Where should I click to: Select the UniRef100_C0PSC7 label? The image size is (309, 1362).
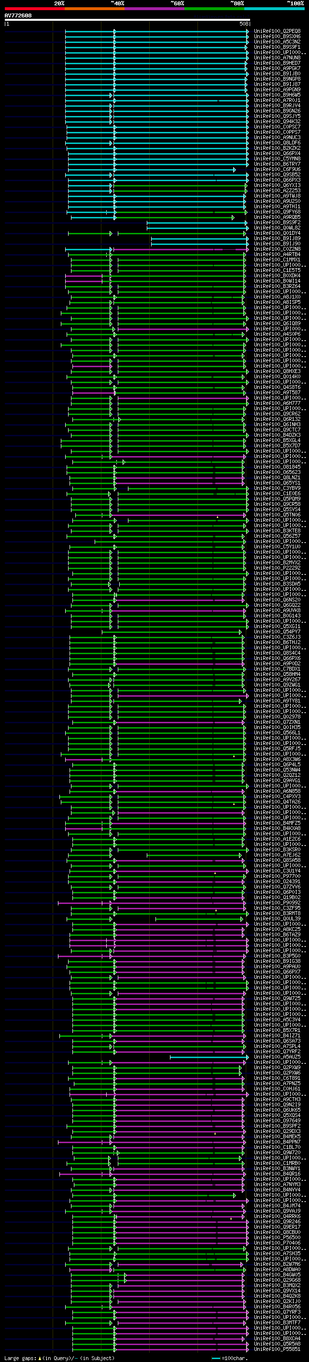277,127
